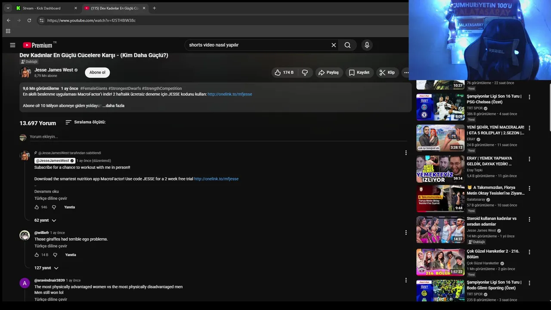Screen dimensions: 551x310
Task: Open options for Steroid kullanan kadınlar video
Action: [529, 219]
